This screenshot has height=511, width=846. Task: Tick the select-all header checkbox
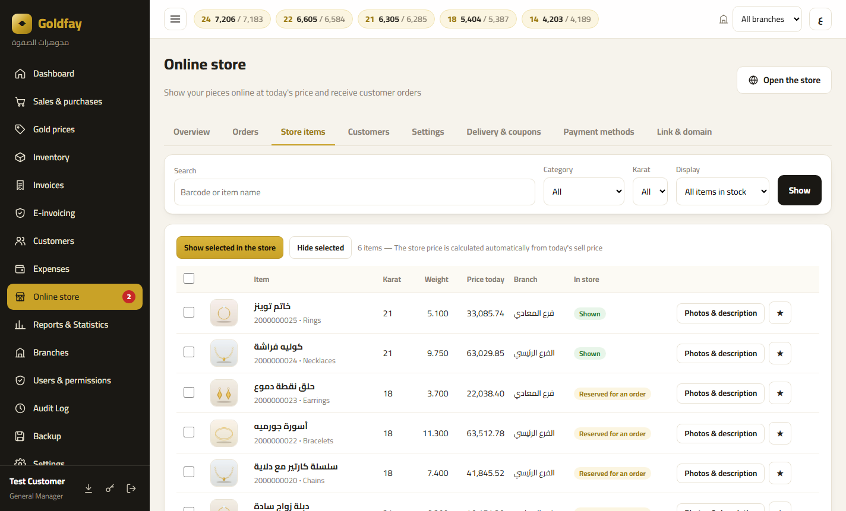point(189,278)
